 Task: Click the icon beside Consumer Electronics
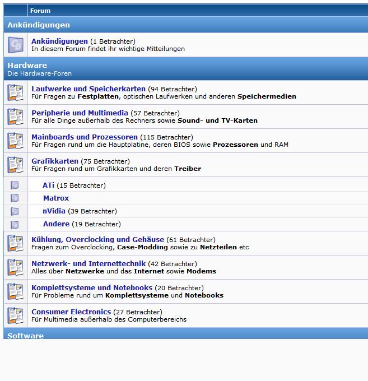[x=15, y=315]
